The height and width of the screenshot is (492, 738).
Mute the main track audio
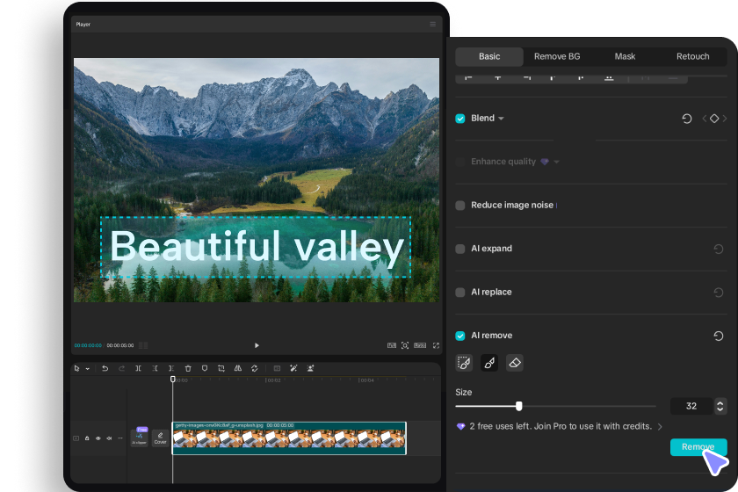109,438
